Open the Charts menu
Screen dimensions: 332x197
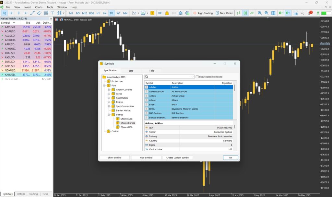coord(39,7)
